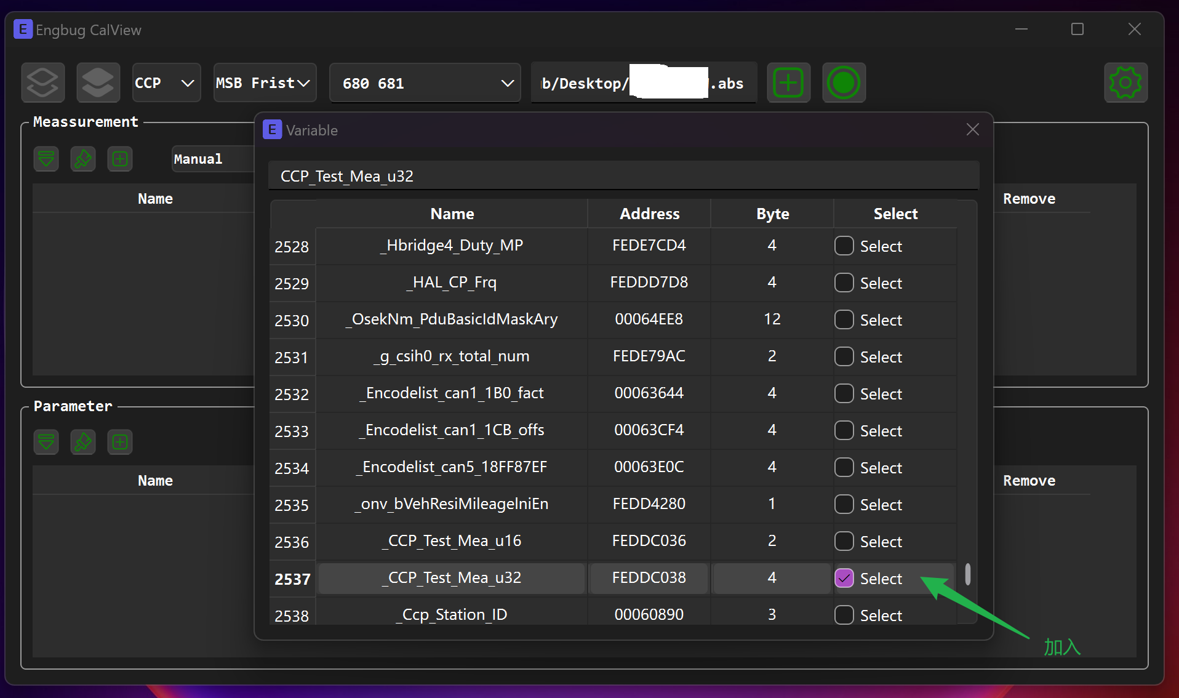Image resolution: width=1179 pixels, height=698 pixels.
Task: Open the CCP protocol dropdown
Action: (x=166, y=82)
